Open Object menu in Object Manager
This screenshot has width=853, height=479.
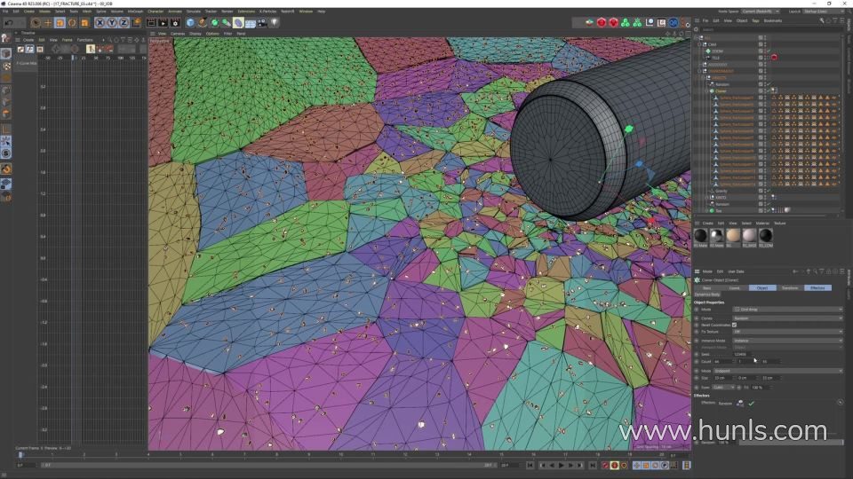coord(741,20)
